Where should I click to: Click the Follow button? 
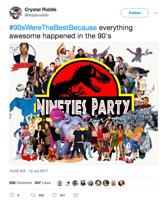click(135, 13)
